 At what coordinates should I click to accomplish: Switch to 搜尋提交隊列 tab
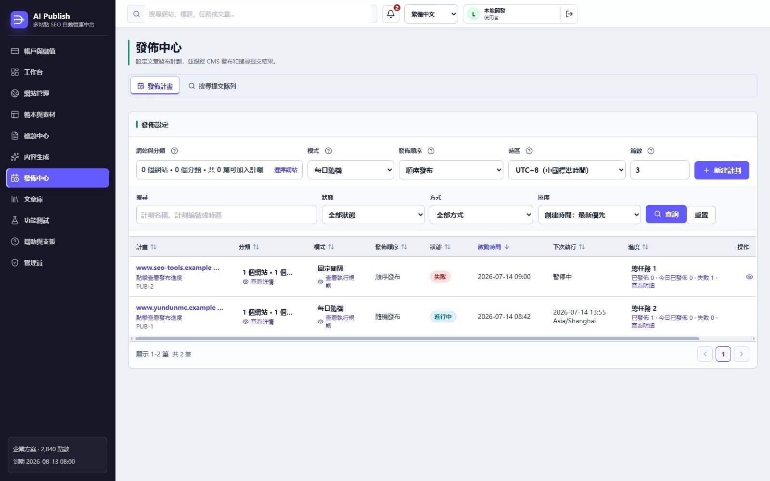[212, 86]
